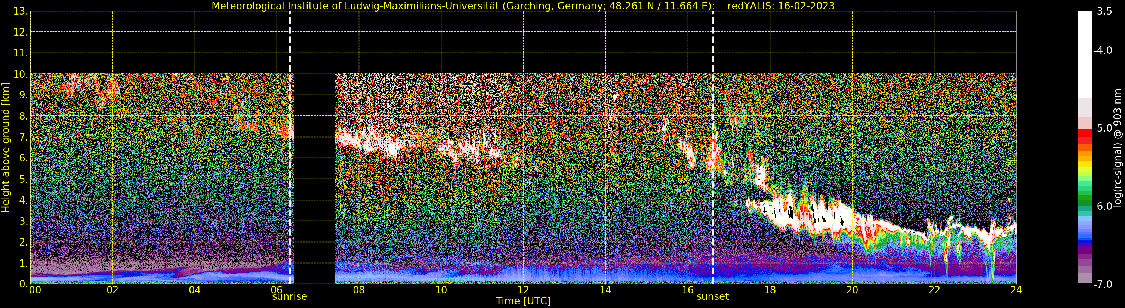Viewport: 1125px width, 308px height.
Task: Click the 'sunset' label below the time axis
Action: tap(713, 296)
